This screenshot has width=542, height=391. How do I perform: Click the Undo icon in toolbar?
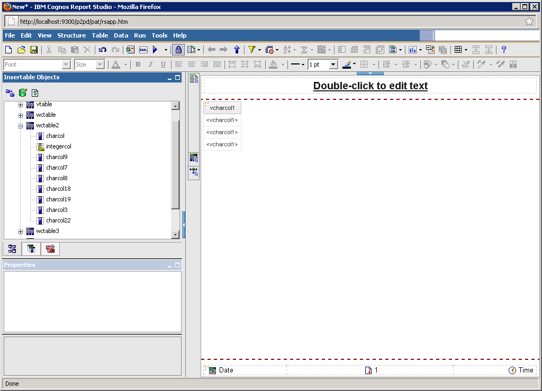click(103, 50)
